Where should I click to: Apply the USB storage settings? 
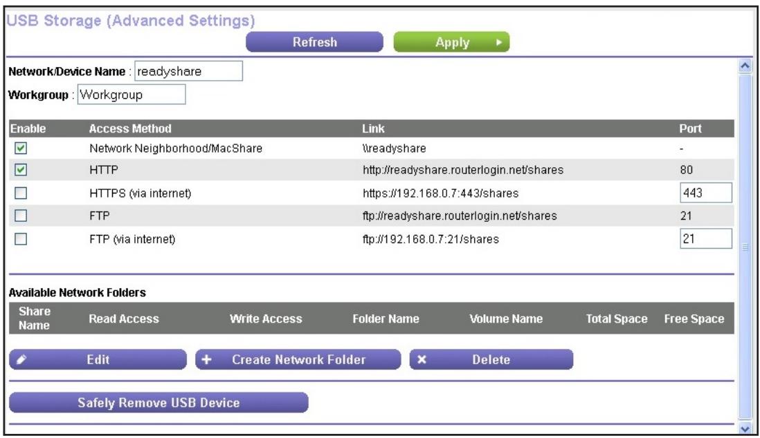click(451, 42)
